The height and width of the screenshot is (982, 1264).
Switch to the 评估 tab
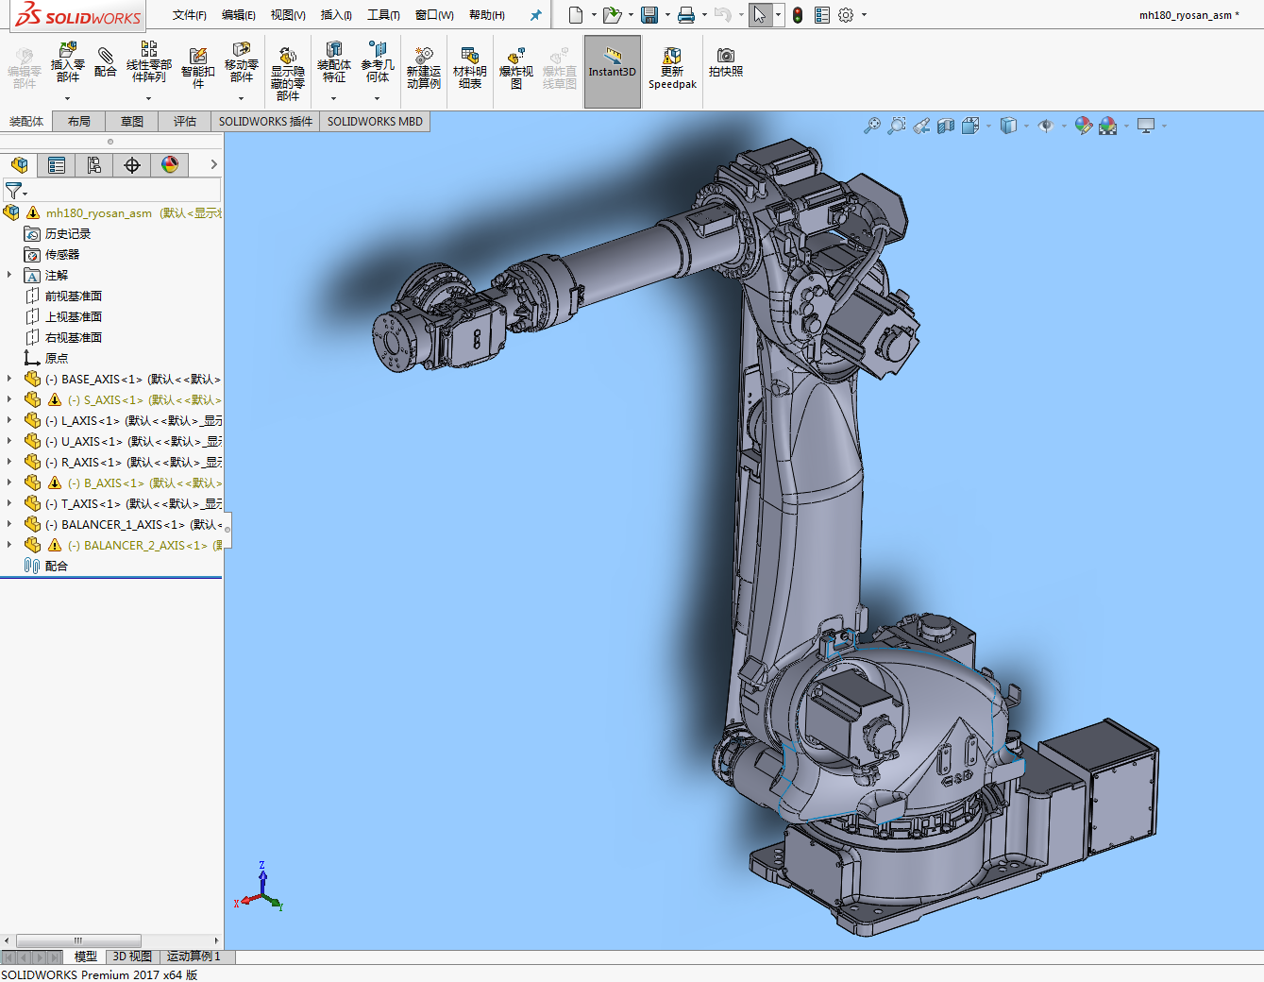coord(185,122)
